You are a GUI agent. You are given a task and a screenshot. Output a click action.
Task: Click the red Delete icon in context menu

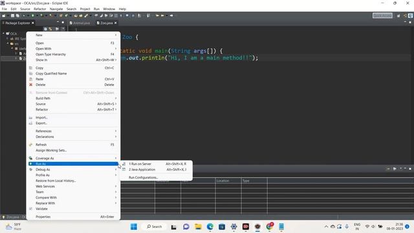30,85
